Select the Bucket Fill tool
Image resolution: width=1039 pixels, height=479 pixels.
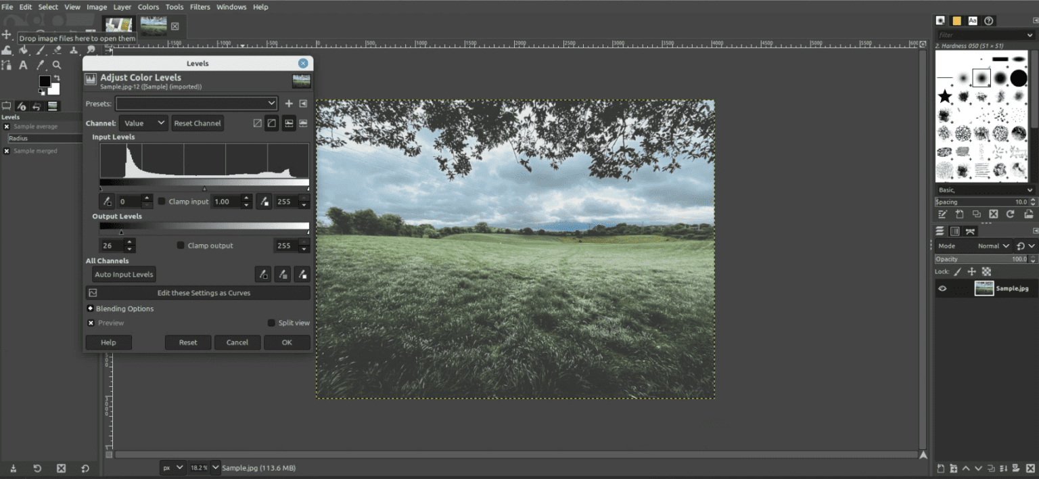22,50
